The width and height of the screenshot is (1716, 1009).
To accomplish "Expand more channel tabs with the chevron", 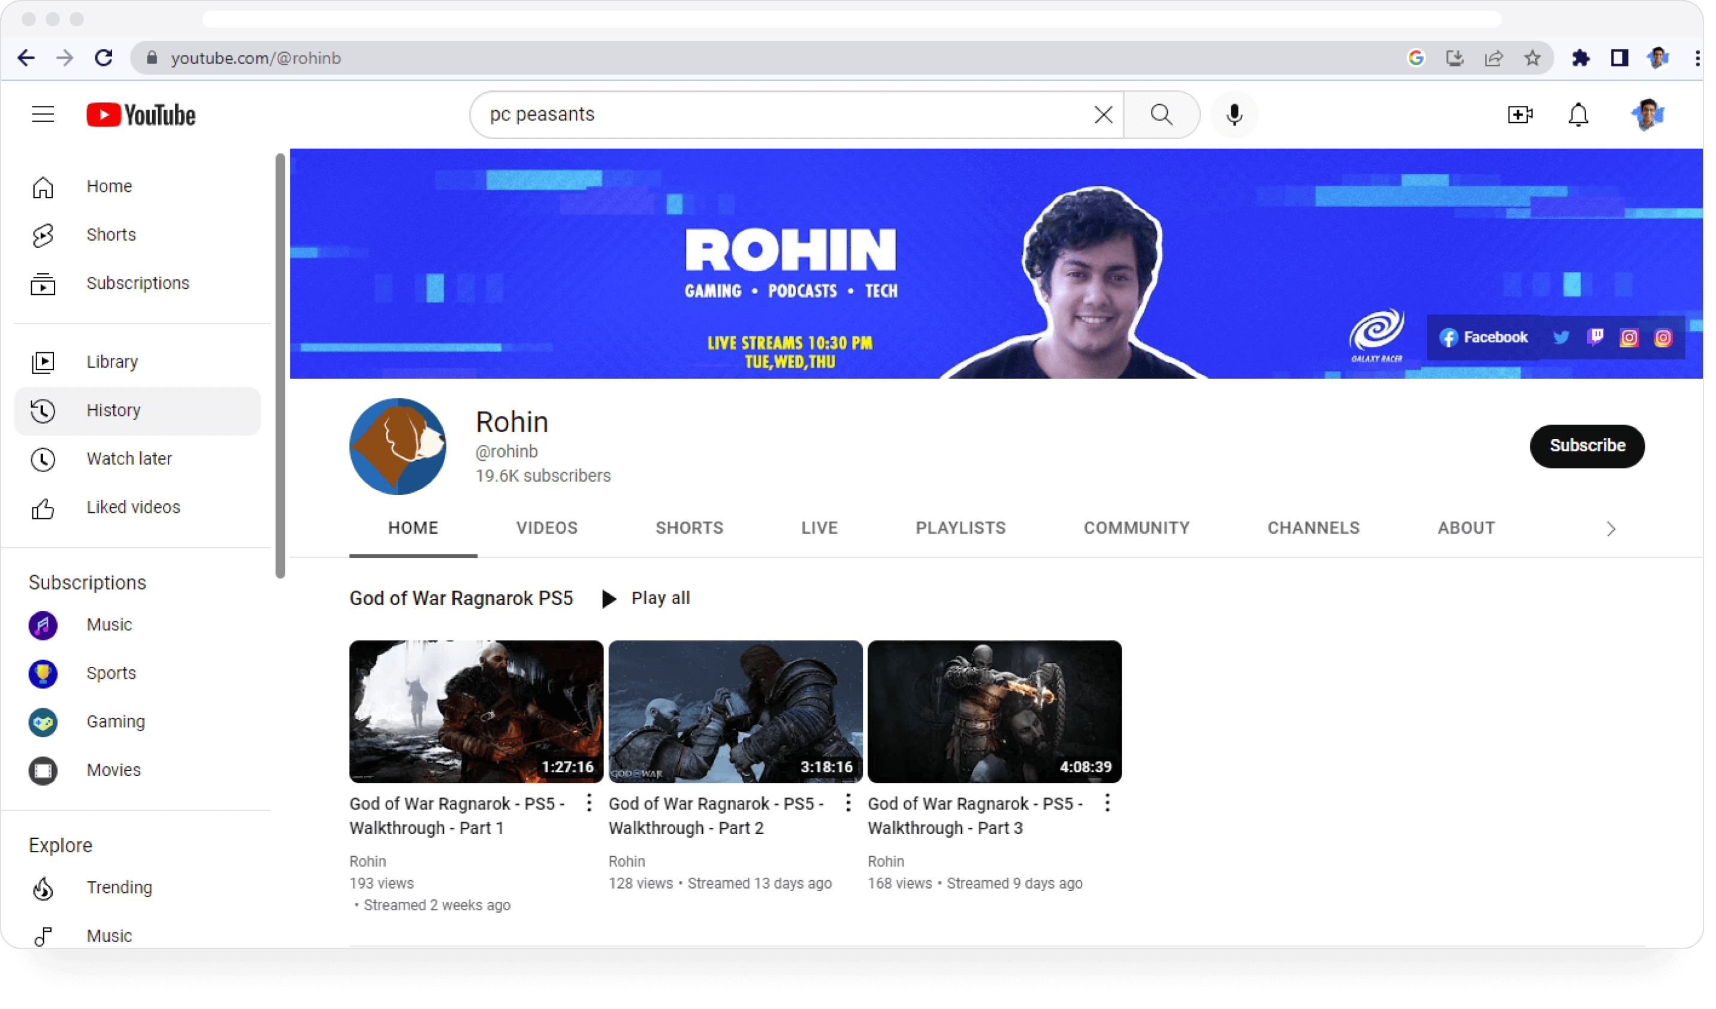I will [1611, 528].
